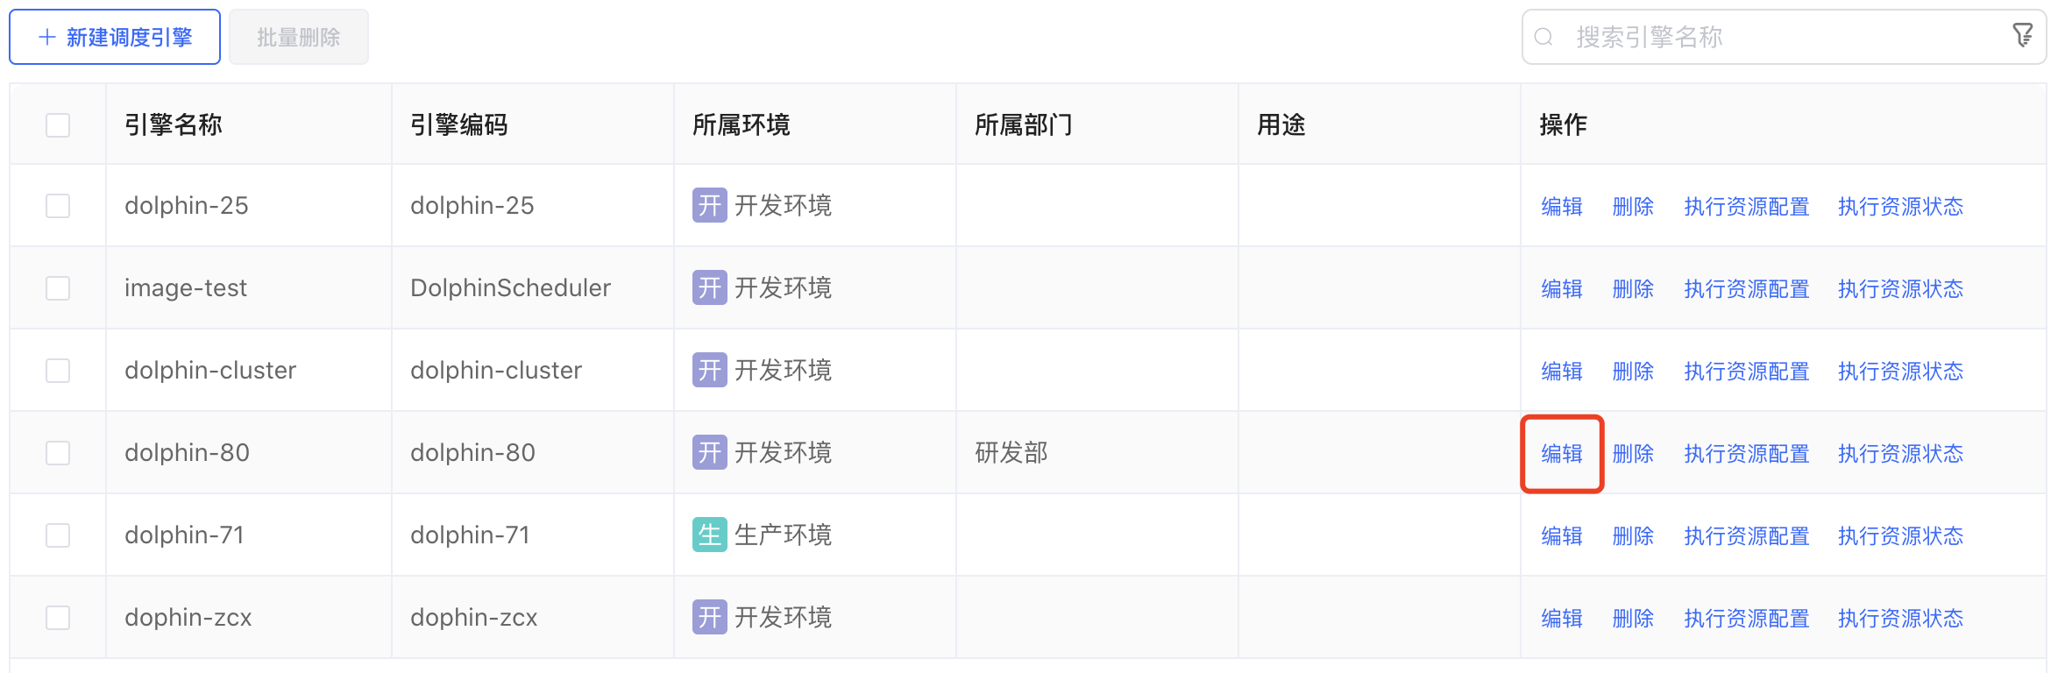This screenshot has height=673, width=2058.
Task: Click the green 生 badge for dolphin-71
Action: pos(709,535)
